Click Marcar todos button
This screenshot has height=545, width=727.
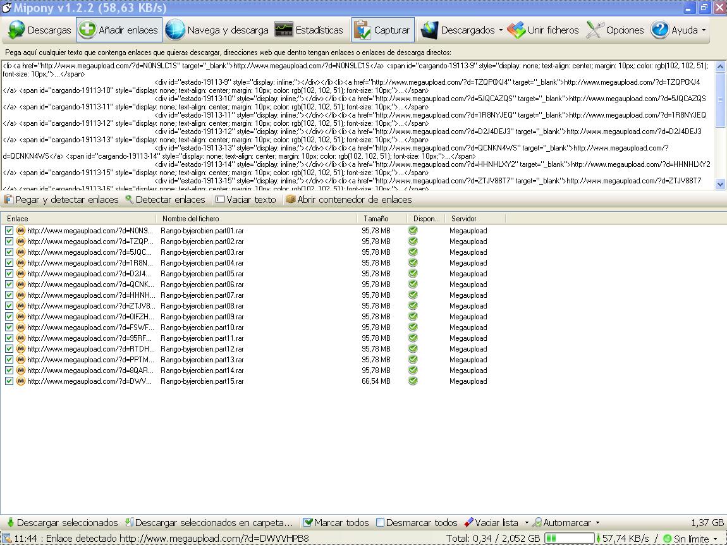(336, 522)
